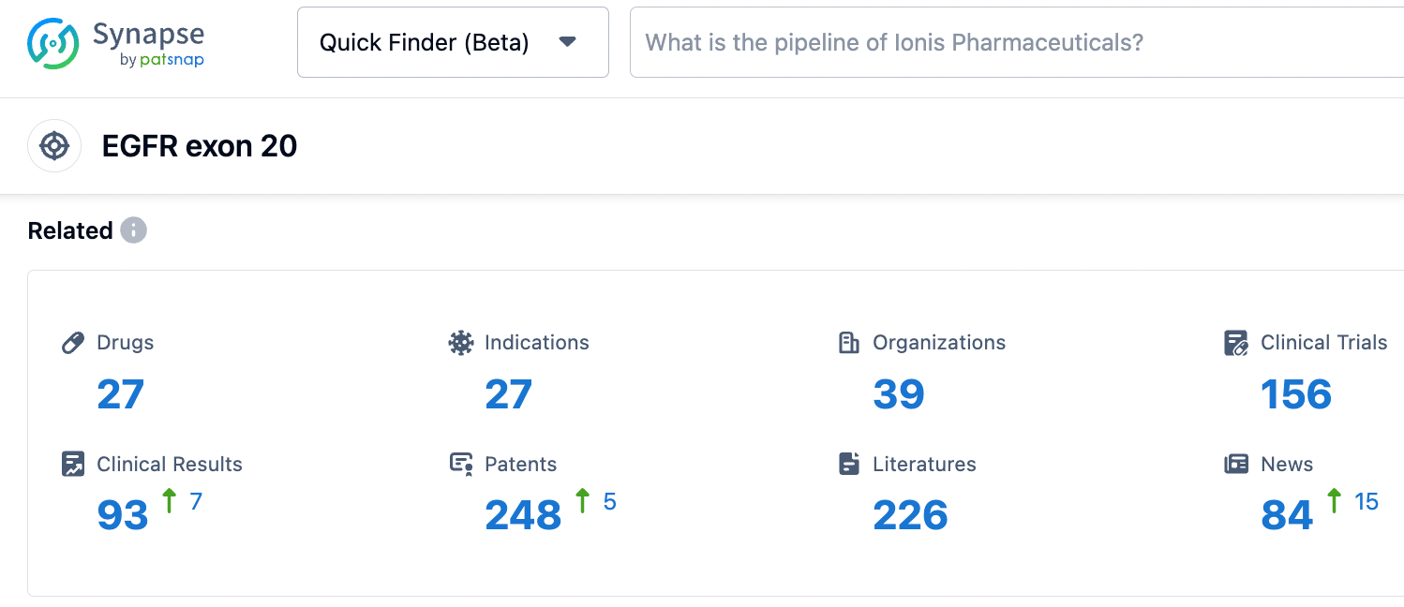Screen dimensions: 1404x607
Task: Click the Drugs pill icon
Action: 73,343
